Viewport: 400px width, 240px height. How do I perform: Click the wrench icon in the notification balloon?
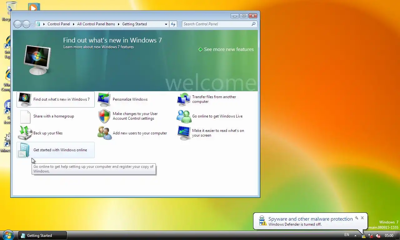coord(356,218)
